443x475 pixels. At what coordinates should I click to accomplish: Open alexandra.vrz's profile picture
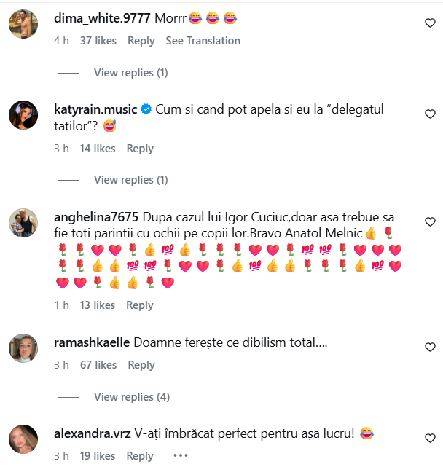(x=23, y=439)
